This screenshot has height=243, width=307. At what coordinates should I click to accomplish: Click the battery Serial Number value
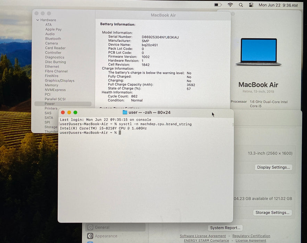click(x=160, y=37)
